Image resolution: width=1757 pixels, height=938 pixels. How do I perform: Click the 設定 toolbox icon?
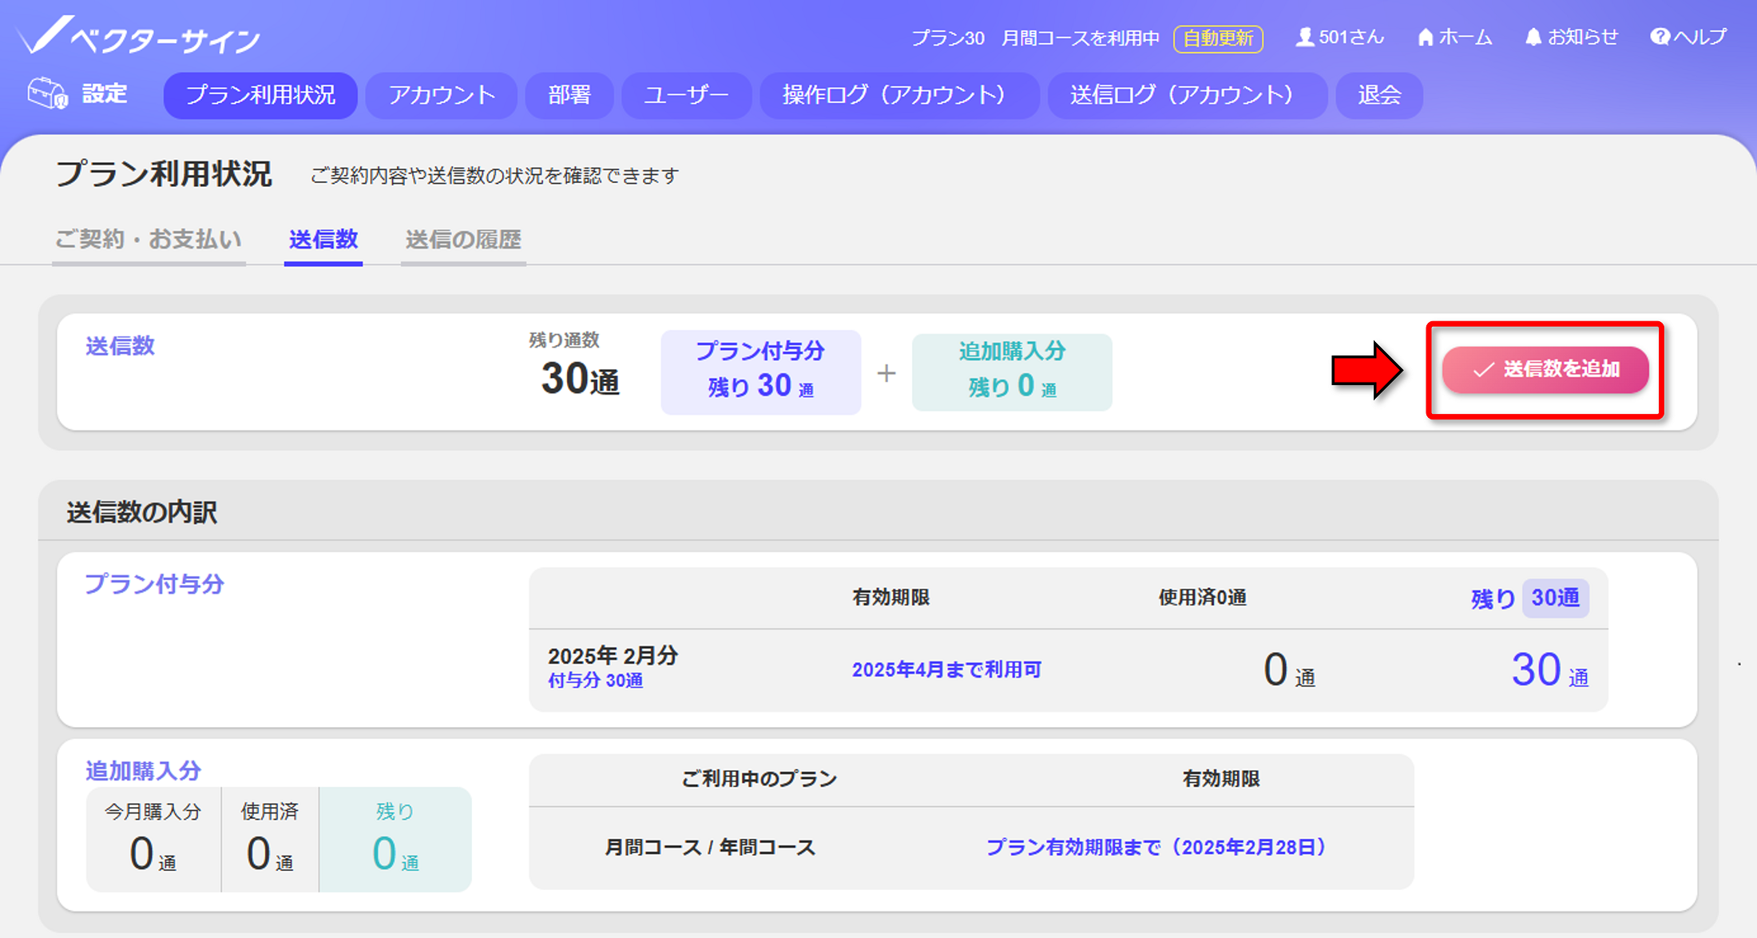(x=48, y=94)
